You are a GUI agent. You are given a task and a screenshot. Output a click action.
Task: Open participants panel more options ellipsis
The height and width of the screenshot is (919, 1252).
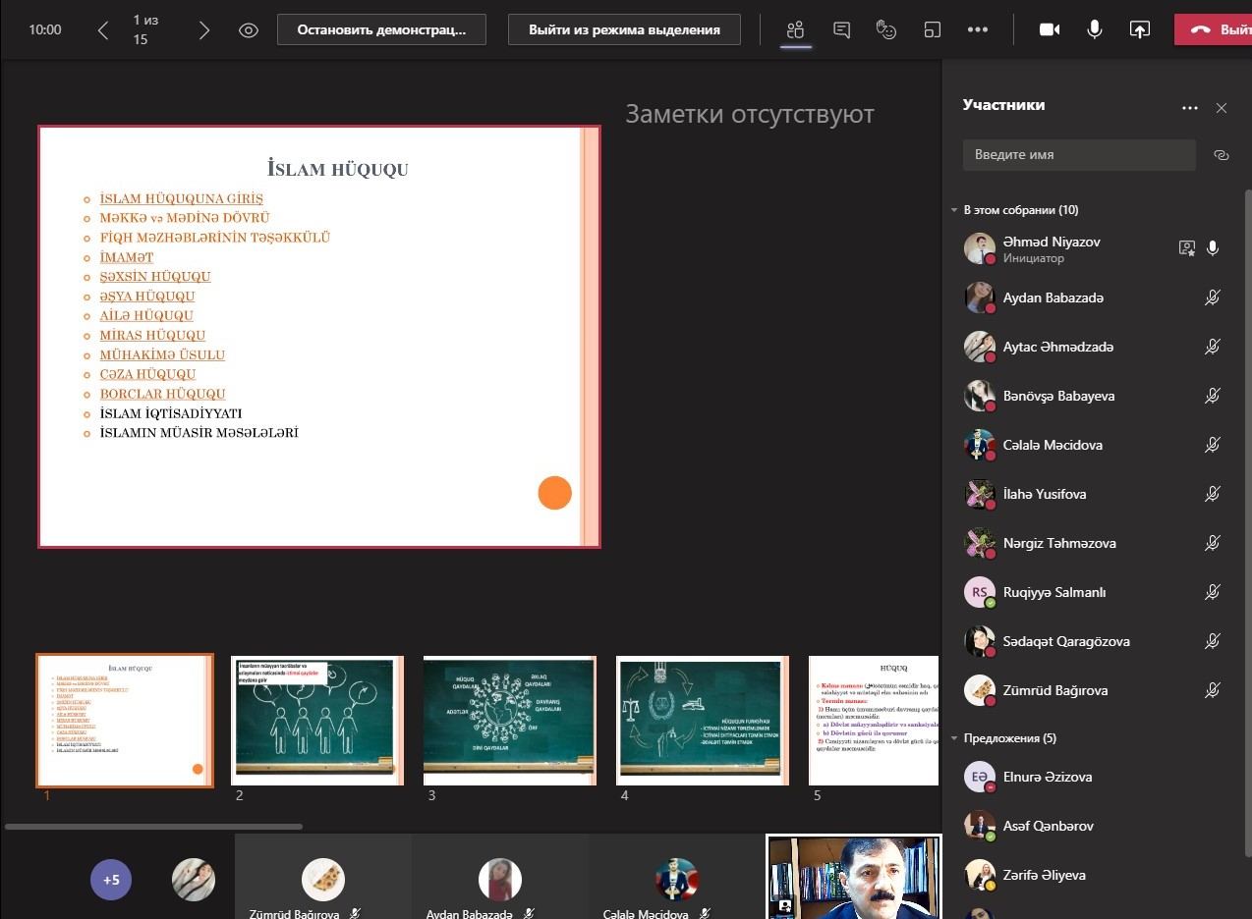tap(1190, 108)
